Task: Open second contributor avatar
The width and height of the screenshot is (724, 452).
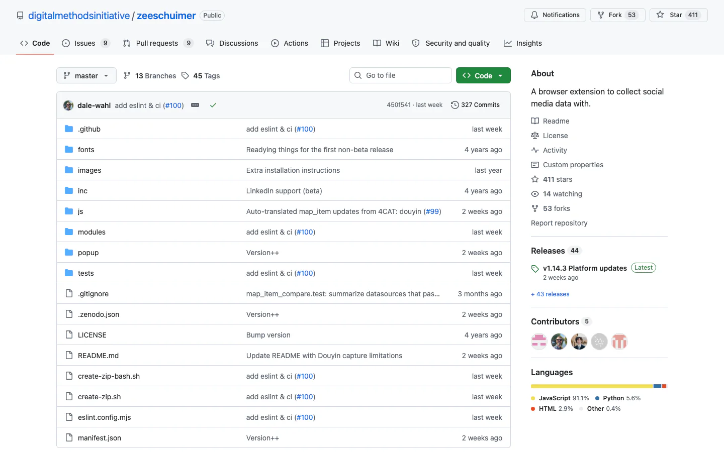Action: click(x=559, y=342)
